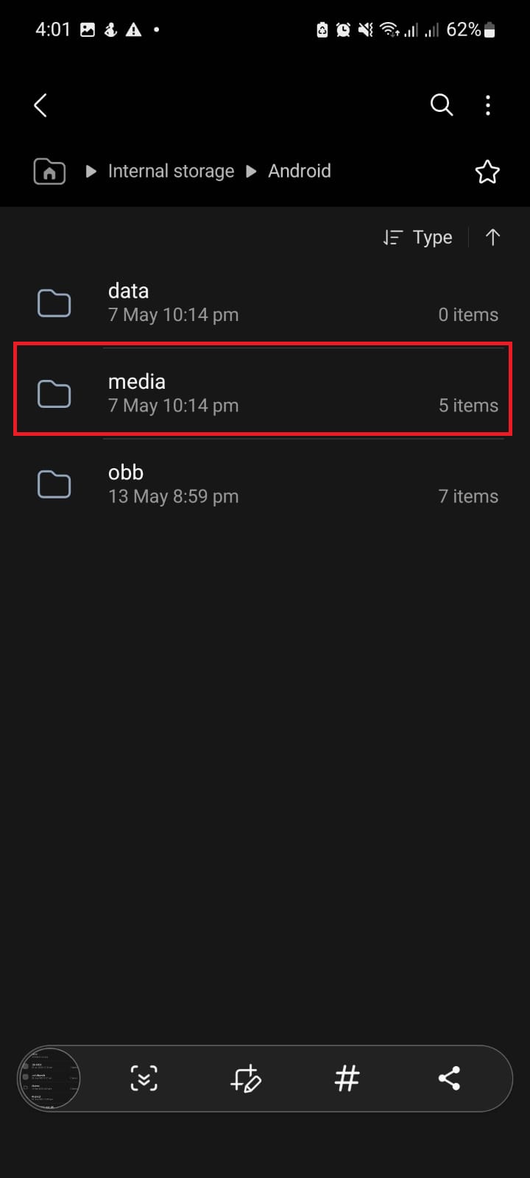Open the media folder
This screenshot has height=1178, width=530.
[x=265, y=392]
